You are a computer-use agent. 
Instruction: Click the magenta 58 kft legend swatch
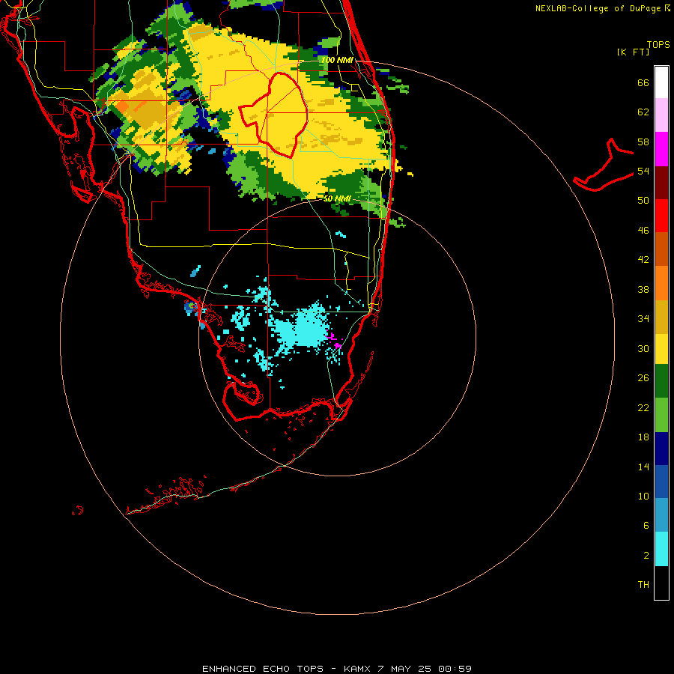[661, 149]
